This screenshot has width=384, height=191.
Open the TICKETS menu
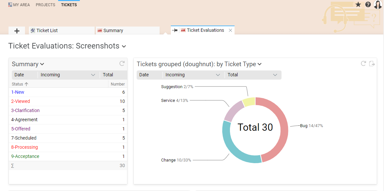[x=69, y=5]
